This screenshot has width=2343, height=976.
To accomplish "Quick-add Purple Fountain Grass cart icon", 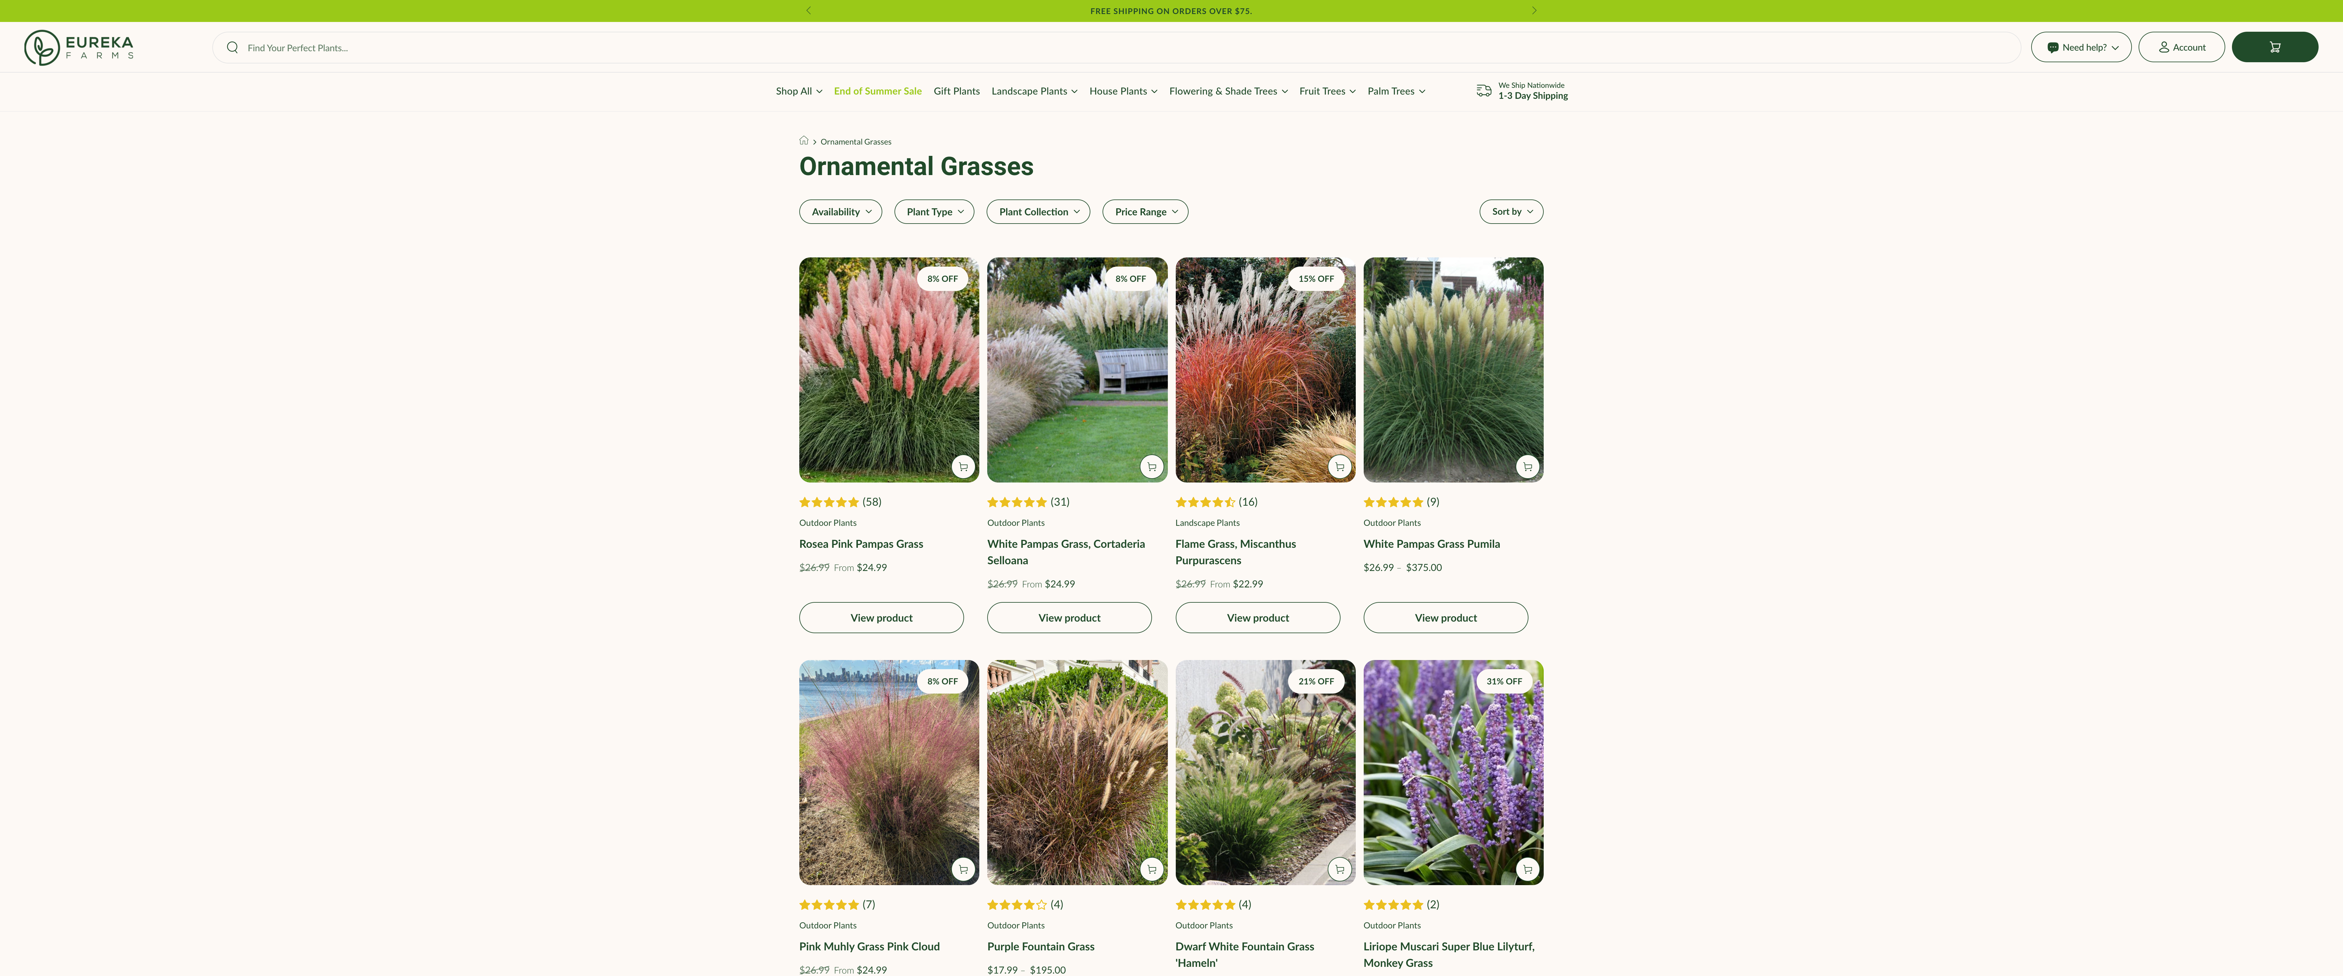I will coord(1151,870).
